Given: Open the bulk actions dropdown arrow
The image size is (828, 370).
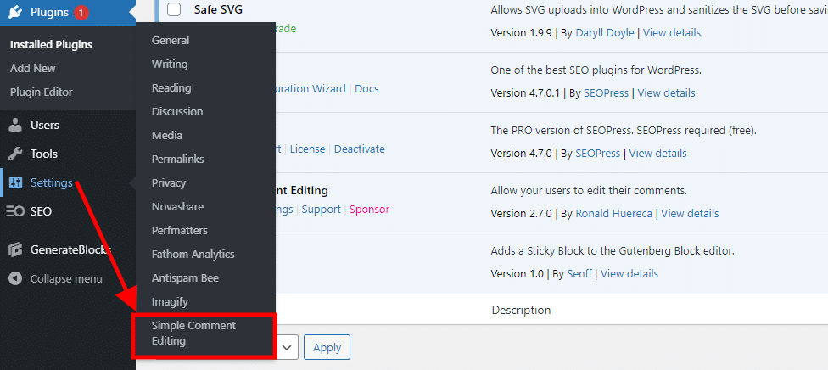Looking at the screenshot, I should 287,347.
